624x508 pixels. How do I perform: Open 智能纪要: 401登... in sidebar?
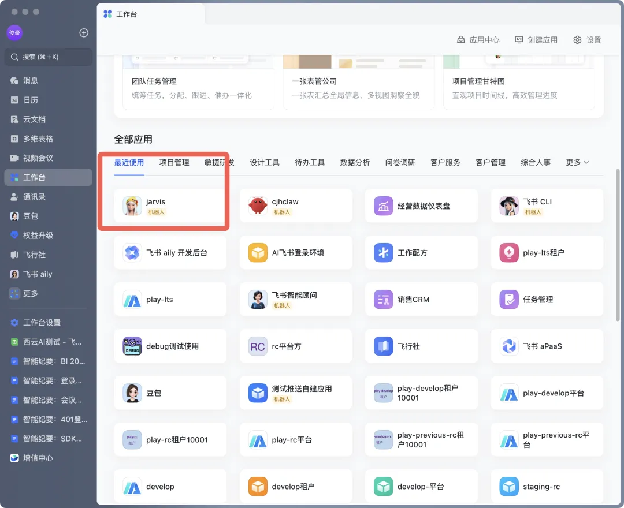pos(48,419)
